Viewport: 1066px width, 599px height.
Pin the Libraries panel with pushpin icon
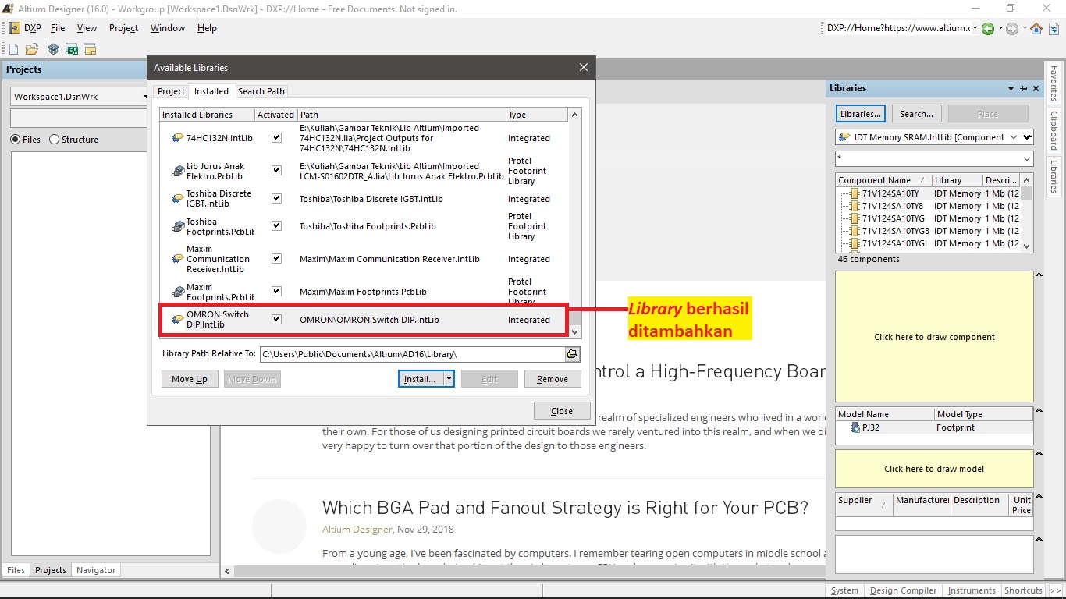click(x=1024, y=88)
